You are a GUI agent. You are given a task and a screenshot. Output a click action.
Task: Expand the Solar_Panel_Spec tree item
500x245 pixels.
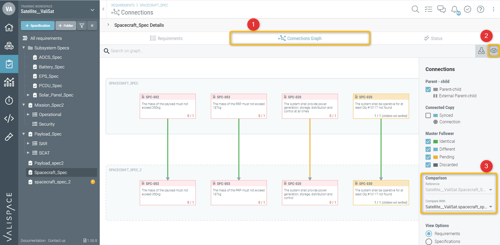(28, 95)
